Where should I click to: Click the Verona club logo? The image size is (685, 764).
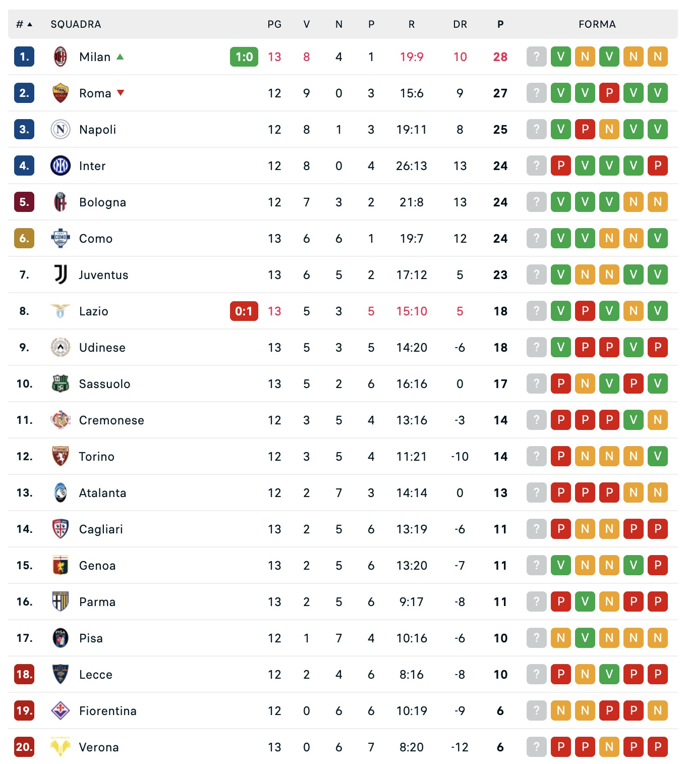[61, 747]
